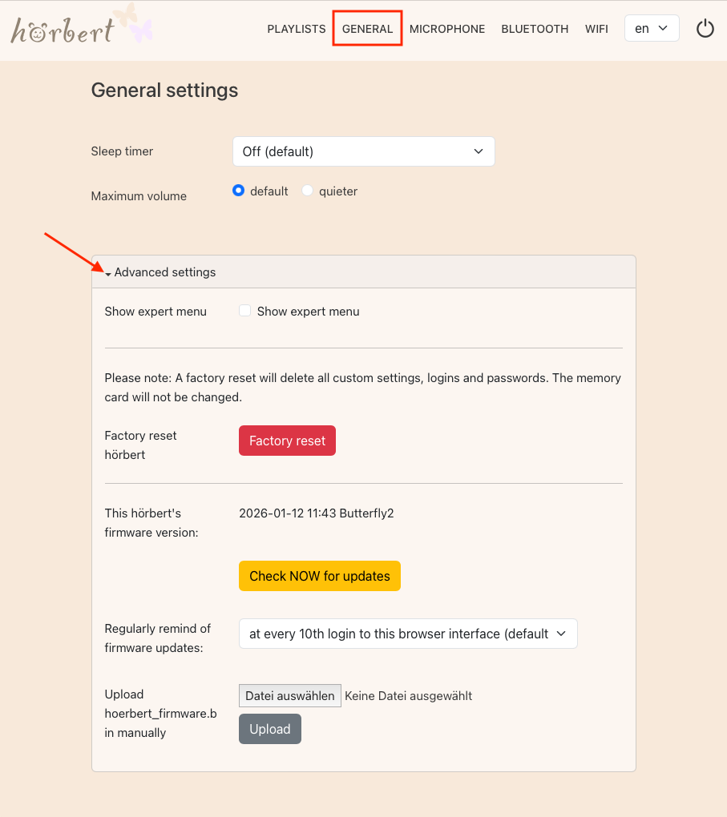This screenshot has height=817, width=727.
Task: Click Check NOW for updates button
Action: [319, 576]
